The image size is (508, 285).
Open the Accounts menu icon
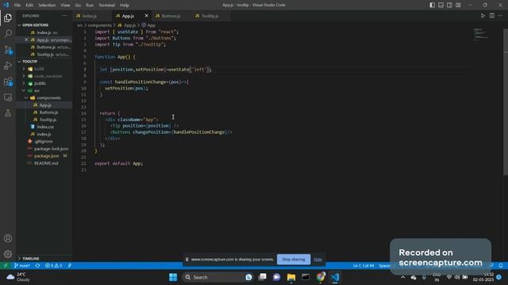(8, 238)
